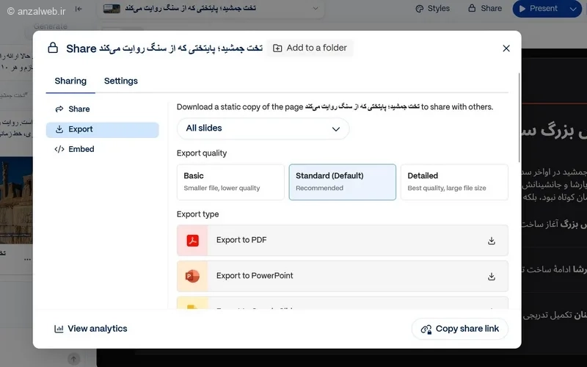Click the red PDF file icon
This screenshot has height=367, width=587.
(x=192, y=241)
